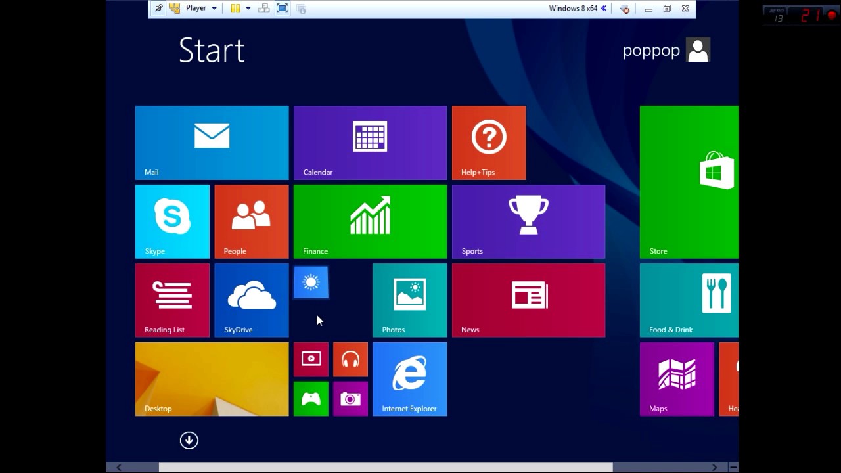Collapse toolbar with double chevron arrows

[604, 9]
